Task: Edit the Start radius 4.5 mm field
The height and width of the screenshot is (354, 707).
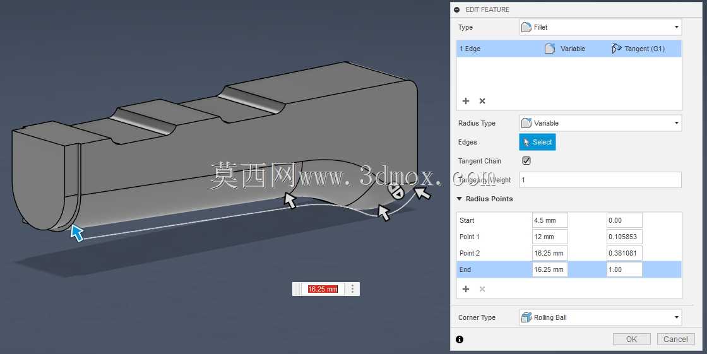Action: 550,220
